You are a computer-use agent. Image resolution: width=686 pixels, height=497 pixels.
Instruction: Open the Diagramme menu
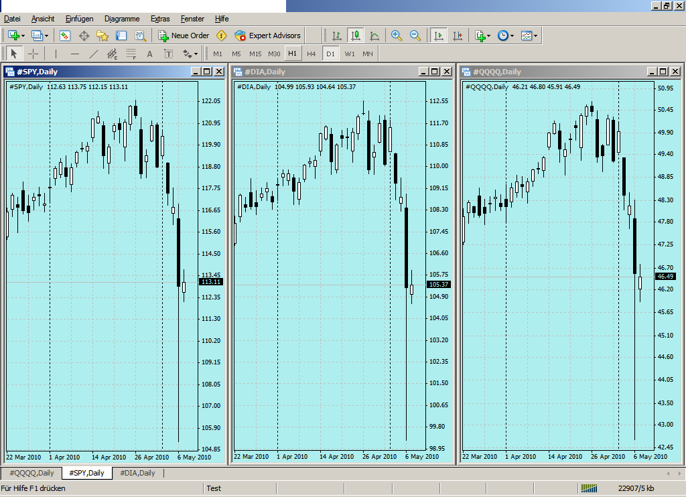pos(122,19)
